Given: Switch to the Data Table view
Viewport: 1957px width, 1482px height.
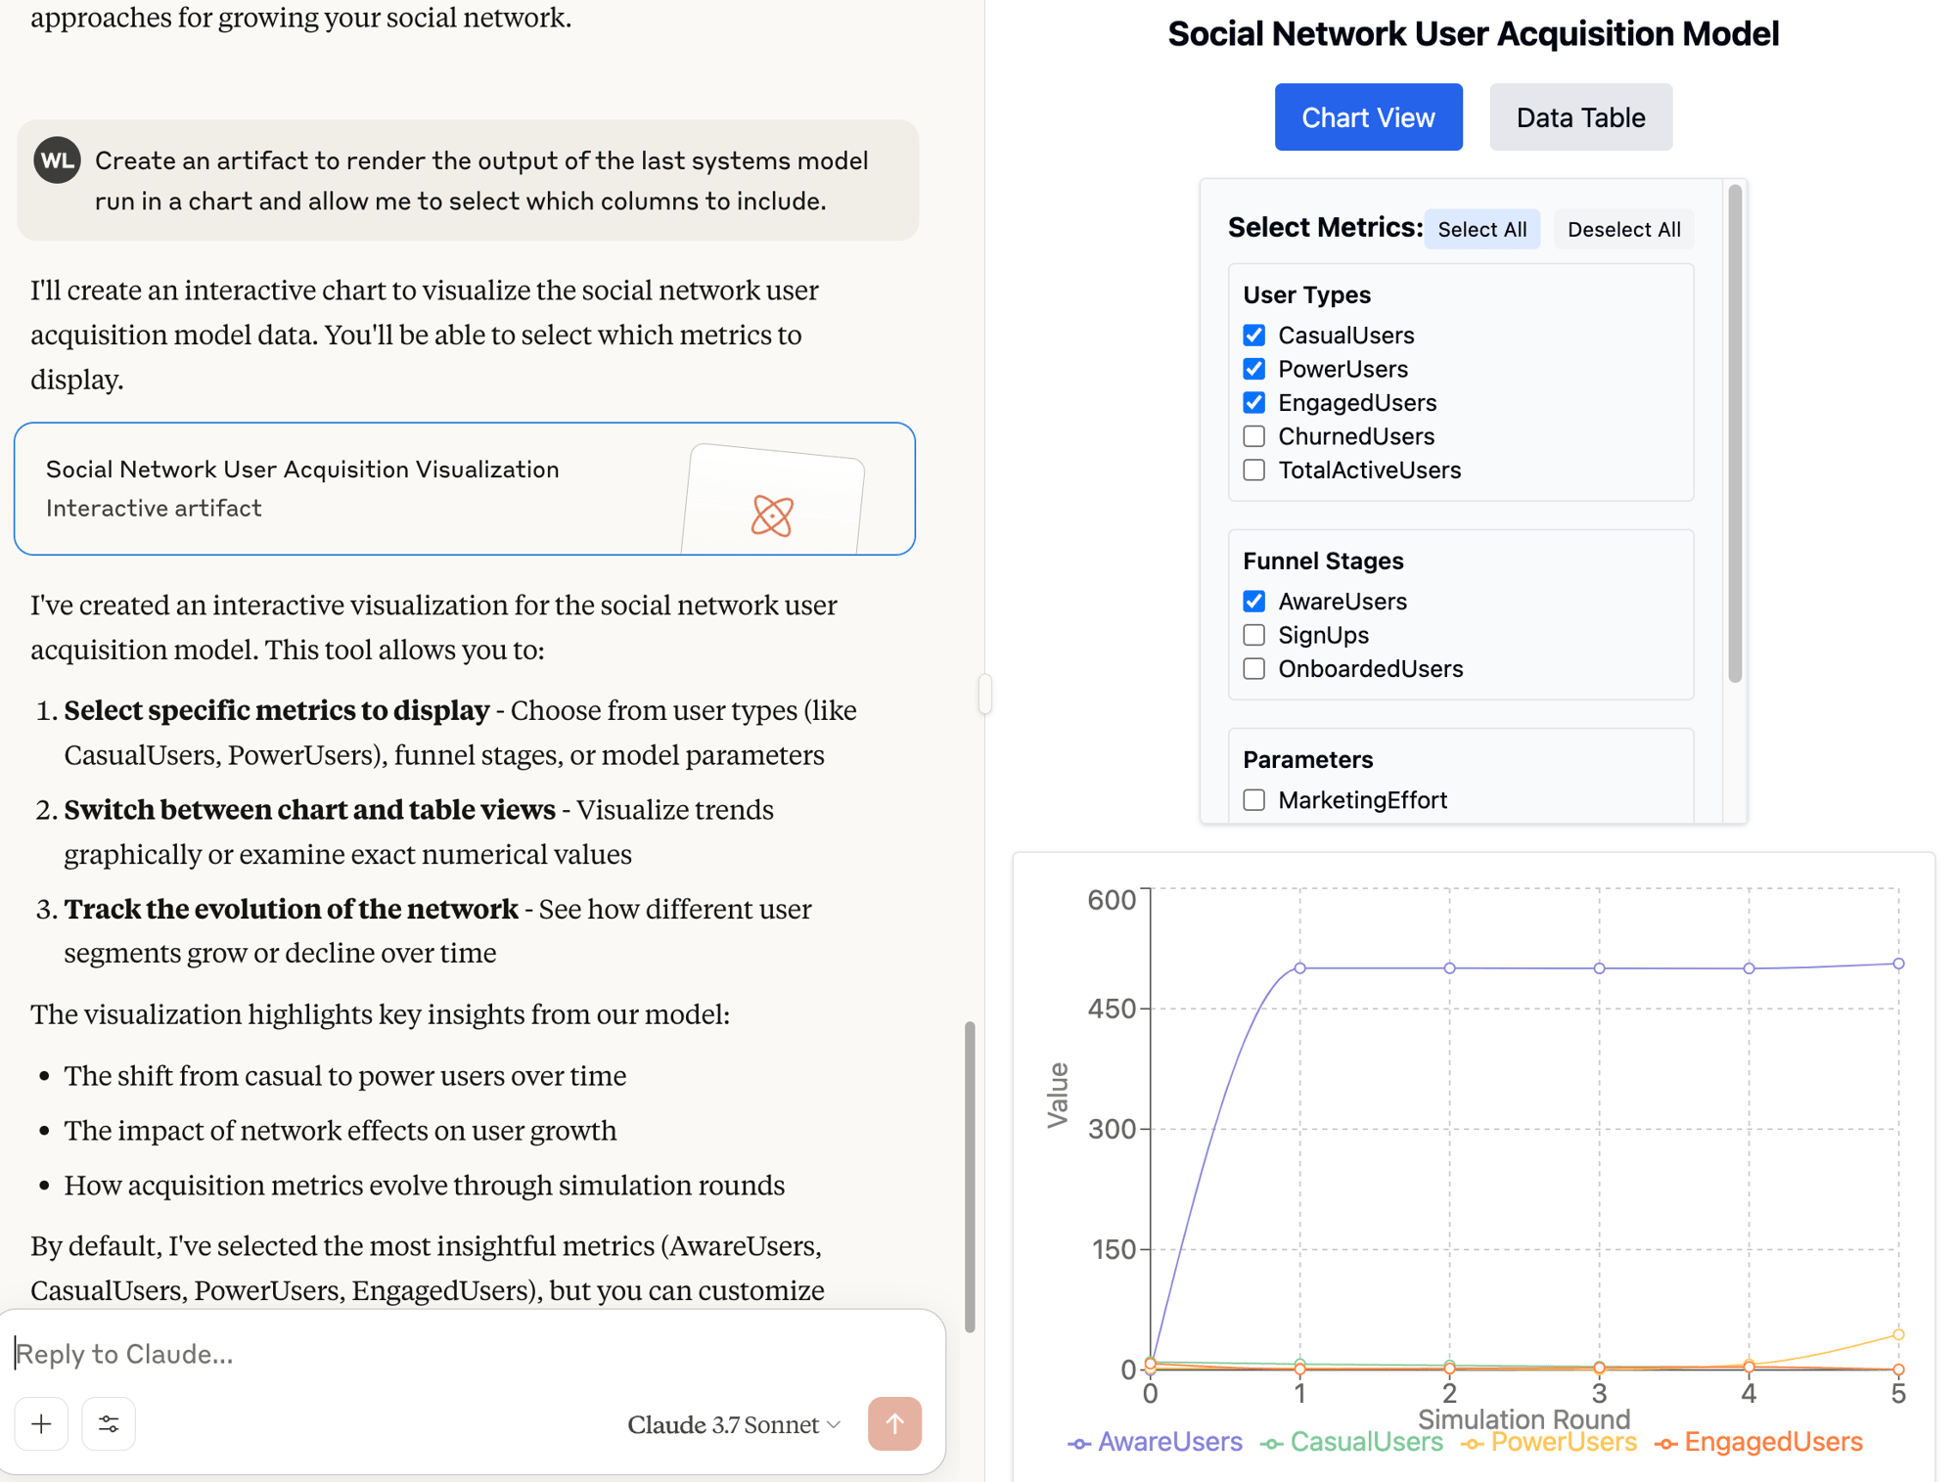Looking at the screenshot, I should [x=1580, y=116].
